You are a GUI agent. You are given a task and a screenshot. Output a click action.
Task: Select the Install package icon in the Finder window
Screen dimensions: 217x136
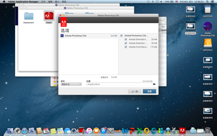click(x=49, y=16)
